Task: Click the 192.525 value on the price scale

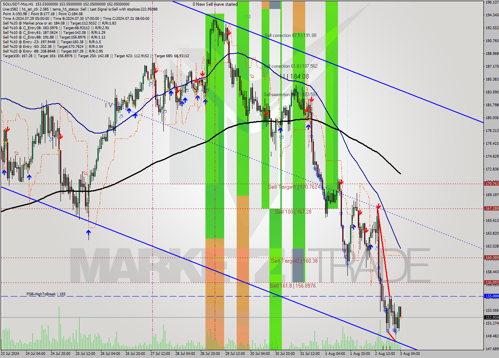Action: pyautogui.click(x=492, y=28)
